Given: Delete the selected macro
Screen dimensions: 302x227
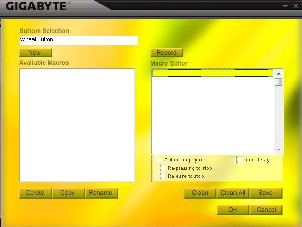Looking at the screenshot, I should [36, 193].
